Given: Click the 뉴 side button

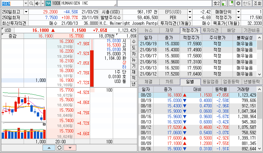Looking at the screenshot, I should (133, 60).
